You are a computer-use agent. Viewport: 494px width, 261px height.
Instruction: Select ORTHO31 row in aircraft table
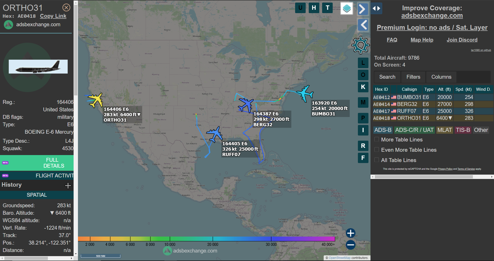pos(433,118)
